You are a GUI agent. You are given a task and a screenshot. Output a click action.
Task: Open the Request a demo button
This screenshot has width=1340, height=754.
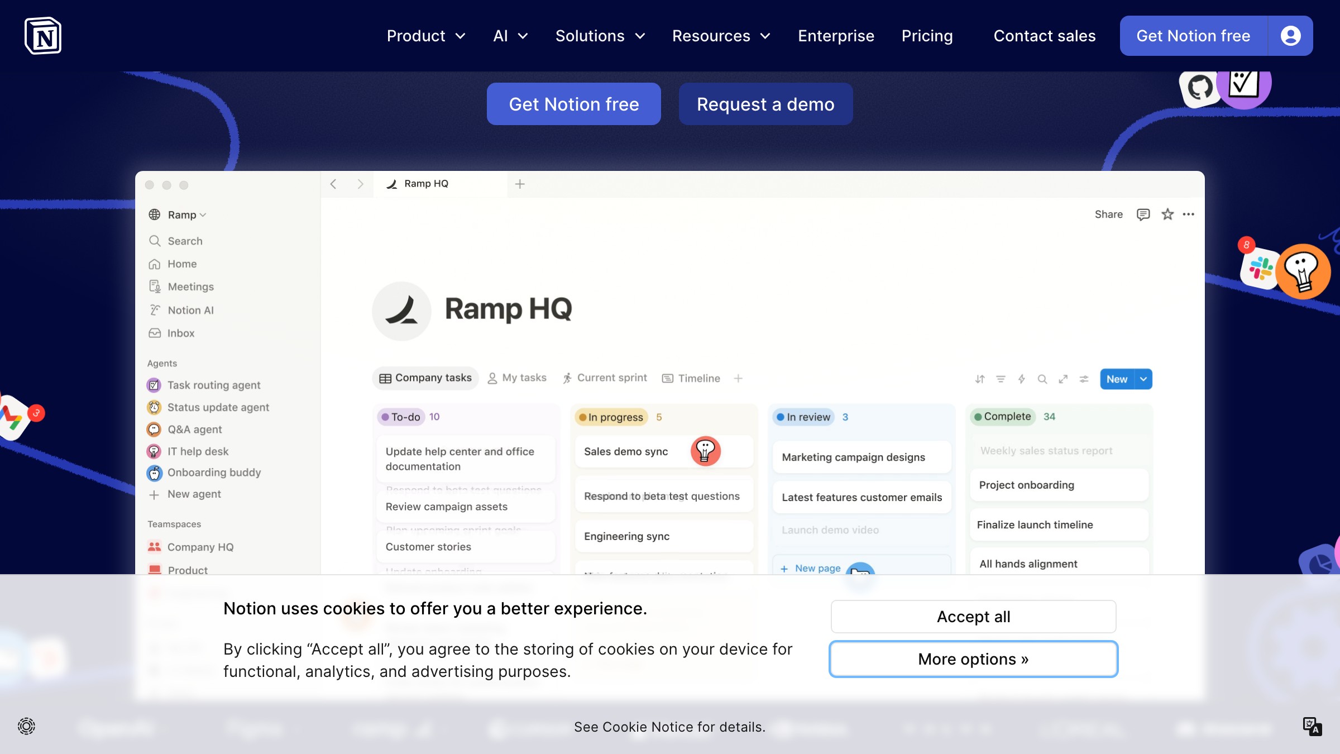coord(765,104)
